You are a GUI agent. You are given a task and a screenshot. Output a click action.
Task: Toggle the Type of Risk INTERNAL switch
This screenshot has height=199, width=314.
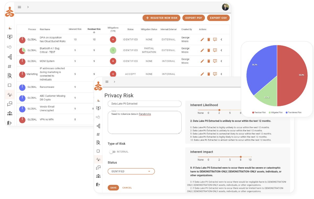(112, 152)
